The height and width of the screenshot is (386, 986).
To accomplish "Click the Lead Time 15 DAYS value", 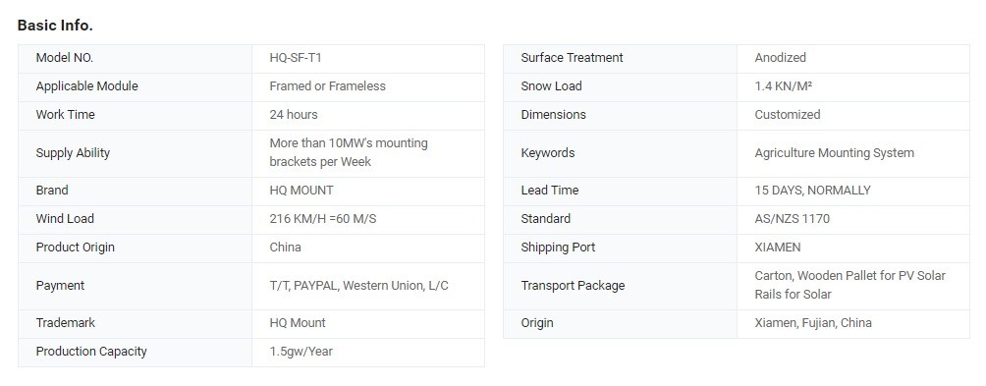I will tap(812, 191).
